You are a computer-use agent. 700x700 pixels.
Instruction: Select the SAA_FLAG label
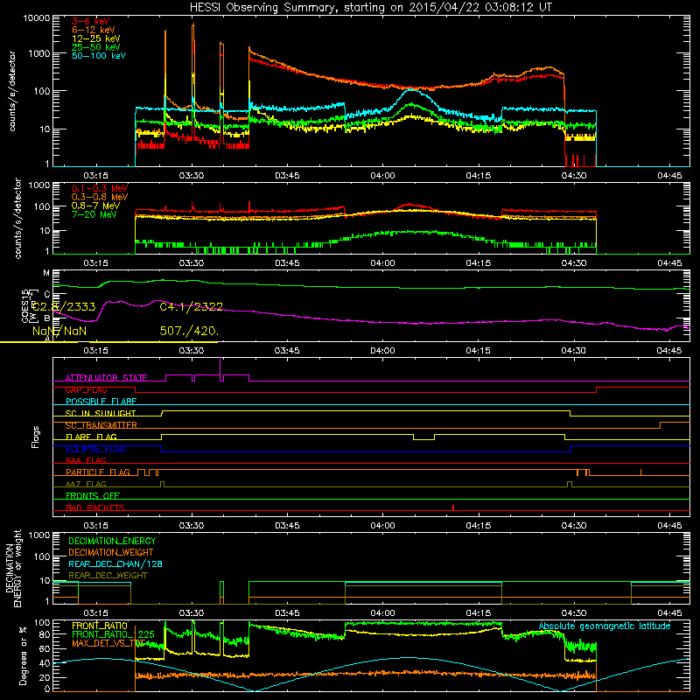pyautogui.click(x=86, y=460)
